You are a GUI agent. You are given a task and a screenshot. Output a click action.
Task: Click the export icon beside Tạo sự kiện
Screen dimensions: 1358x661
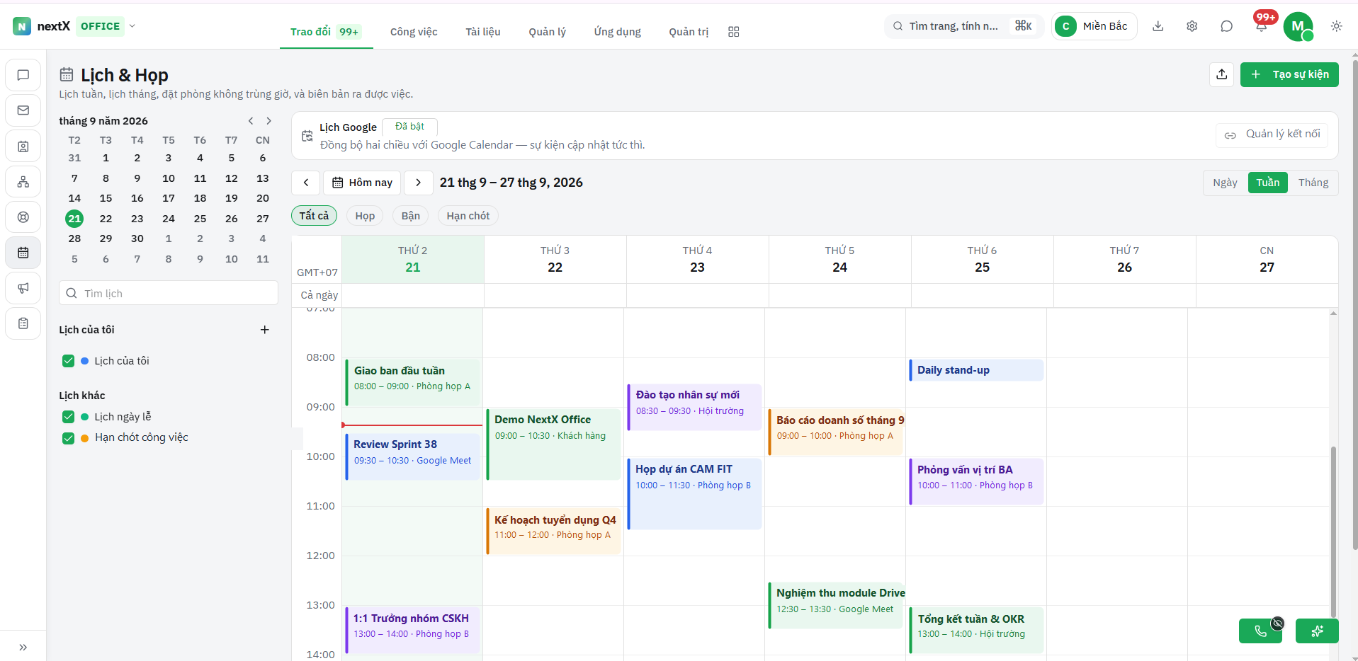click(x=1222, y=74)
